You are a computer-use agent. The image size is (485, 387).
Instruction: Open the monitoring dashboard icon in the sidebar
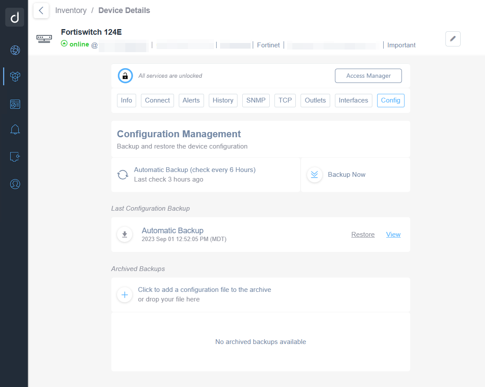coord(15,104)
